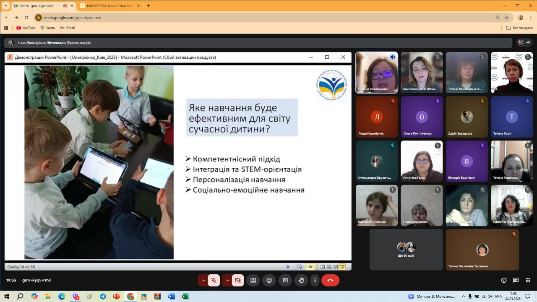Raise hand in the Google Meet call
Screen dimensions: 537x302
coord(301,280)
